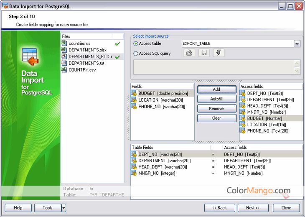The image size is (305, 217).
Task: Click the Next >> button
Action: tap(253, 208)
